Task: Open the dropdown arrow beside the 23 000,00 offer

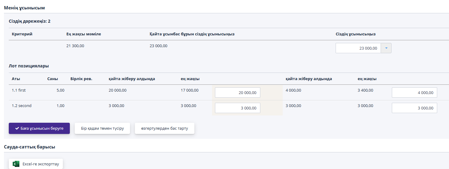Action: tap(386, 48)
